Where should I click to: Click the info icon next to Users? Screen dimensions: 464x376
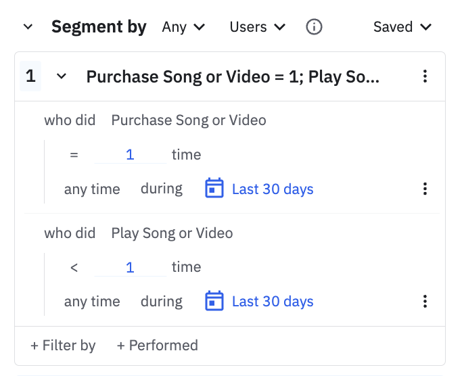point(314,27)
